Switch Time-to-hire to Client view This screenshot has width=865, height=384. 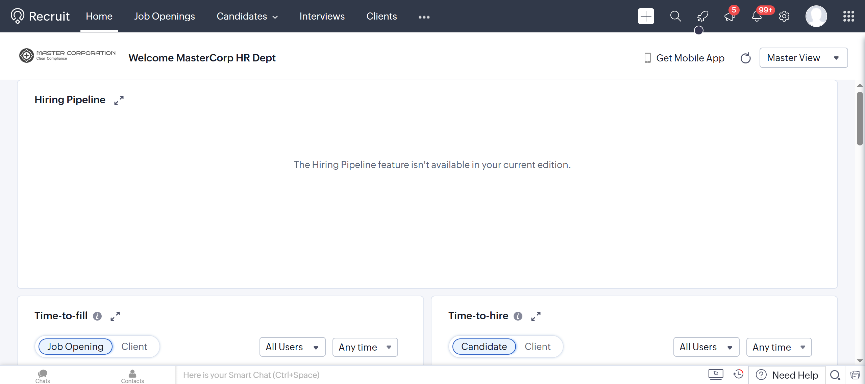[537, 347]
